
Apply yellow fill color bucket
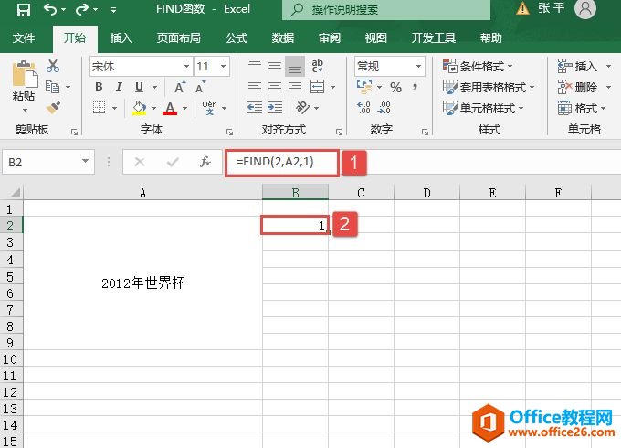pyautogui.click(x=139, y=108)
